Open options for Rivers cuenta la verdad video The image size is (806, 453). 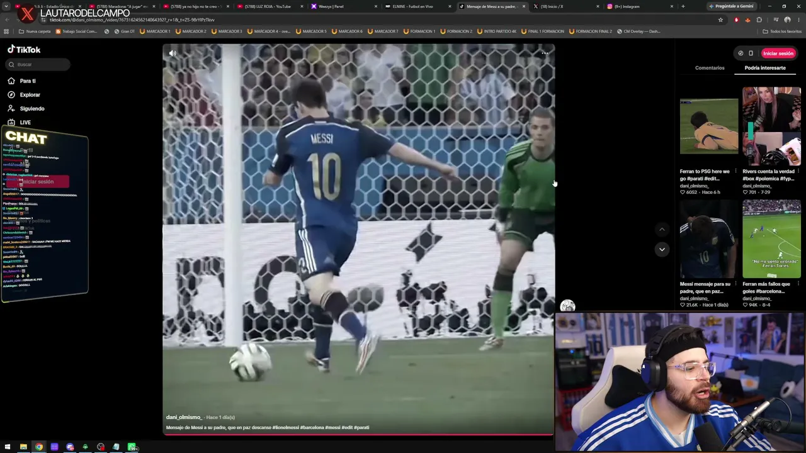(798, 171)
